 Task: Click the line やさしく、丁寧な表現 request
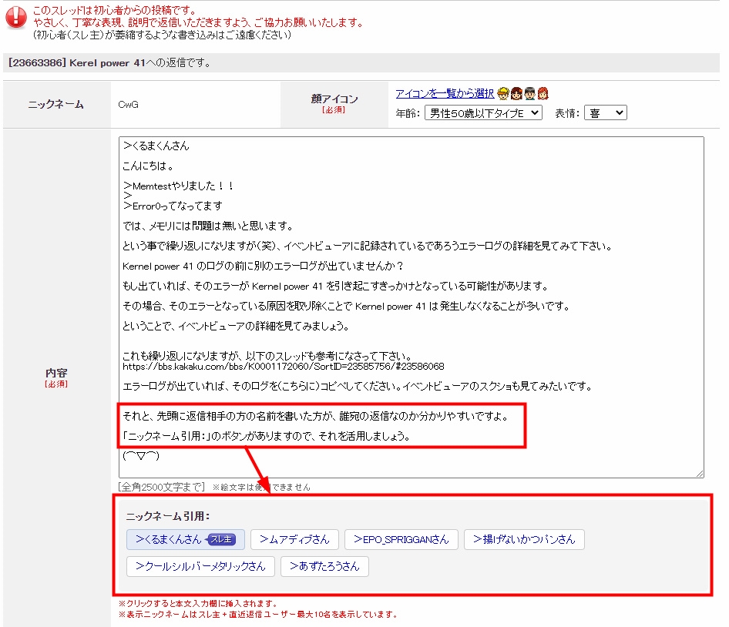click(x=199, y=22)
